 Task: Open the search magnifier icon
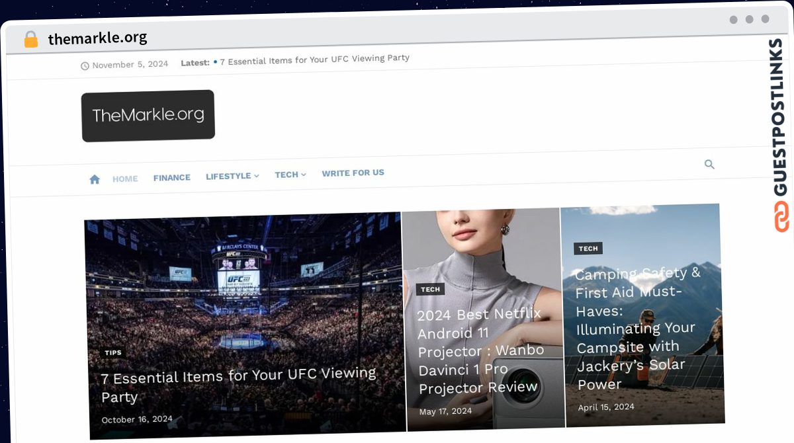[x=709, y=165]
